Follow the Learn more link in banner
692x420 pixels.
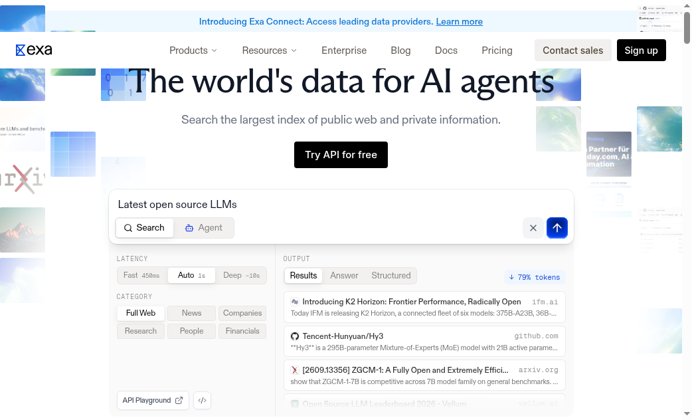460,22
